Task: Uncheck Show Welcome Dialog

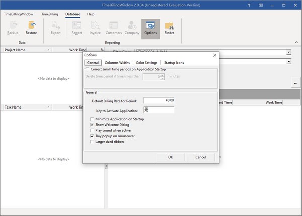Action: [x=92, y=125]
